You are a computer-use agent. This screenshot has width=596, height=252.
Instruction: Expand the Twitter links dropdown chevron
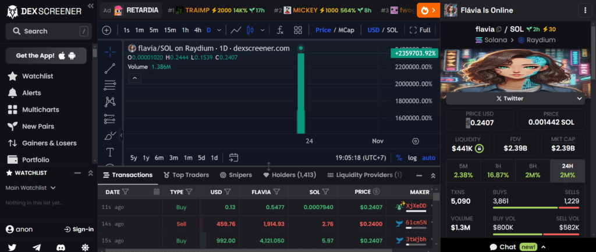click(579, 99)
